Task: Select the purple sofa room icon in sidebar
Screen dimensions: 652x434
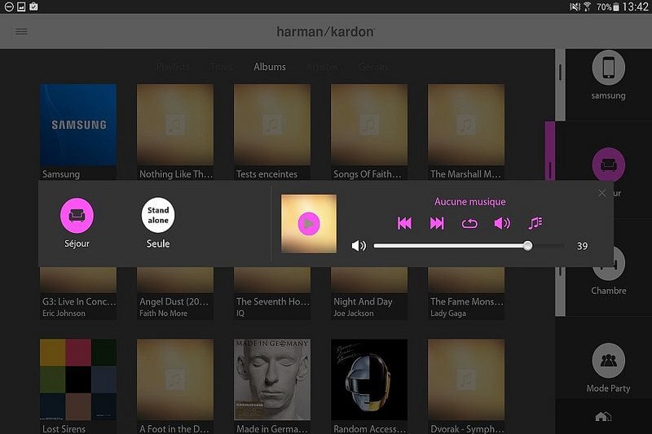Action: coord(608,164)
